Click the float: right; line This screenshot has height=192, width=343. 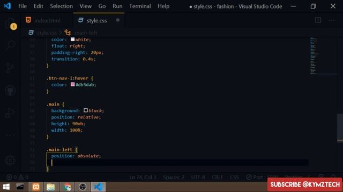[x=68, y=46]
